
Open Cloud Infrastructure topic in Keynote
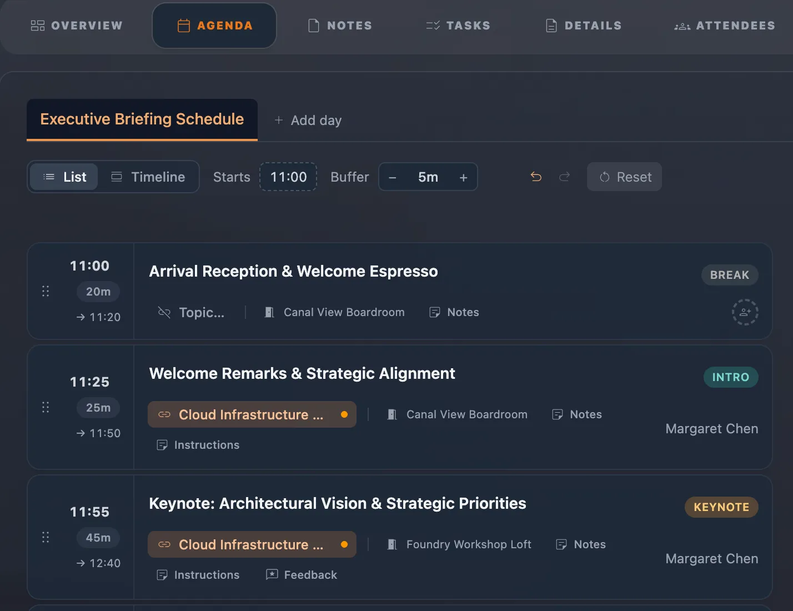(x=252, y=544)
